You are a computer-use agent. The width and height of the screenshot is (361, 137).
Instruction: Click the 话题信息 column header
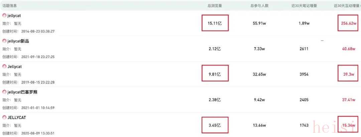(x=10, y=6)
